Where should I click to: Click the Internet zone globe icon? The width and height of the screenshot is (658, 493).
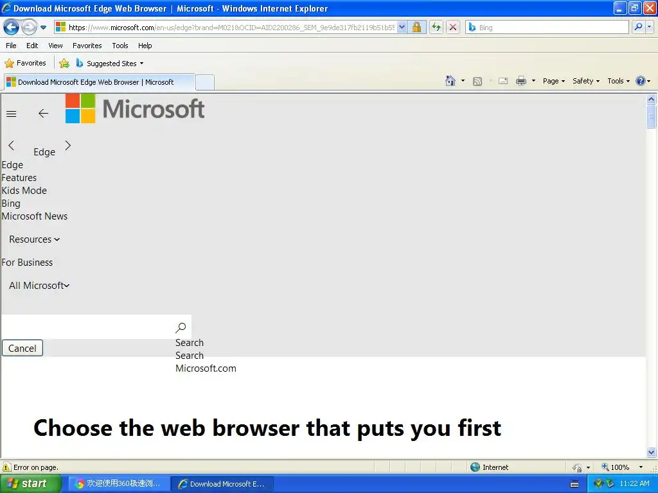pyautogui.click(x=475, y=467)
